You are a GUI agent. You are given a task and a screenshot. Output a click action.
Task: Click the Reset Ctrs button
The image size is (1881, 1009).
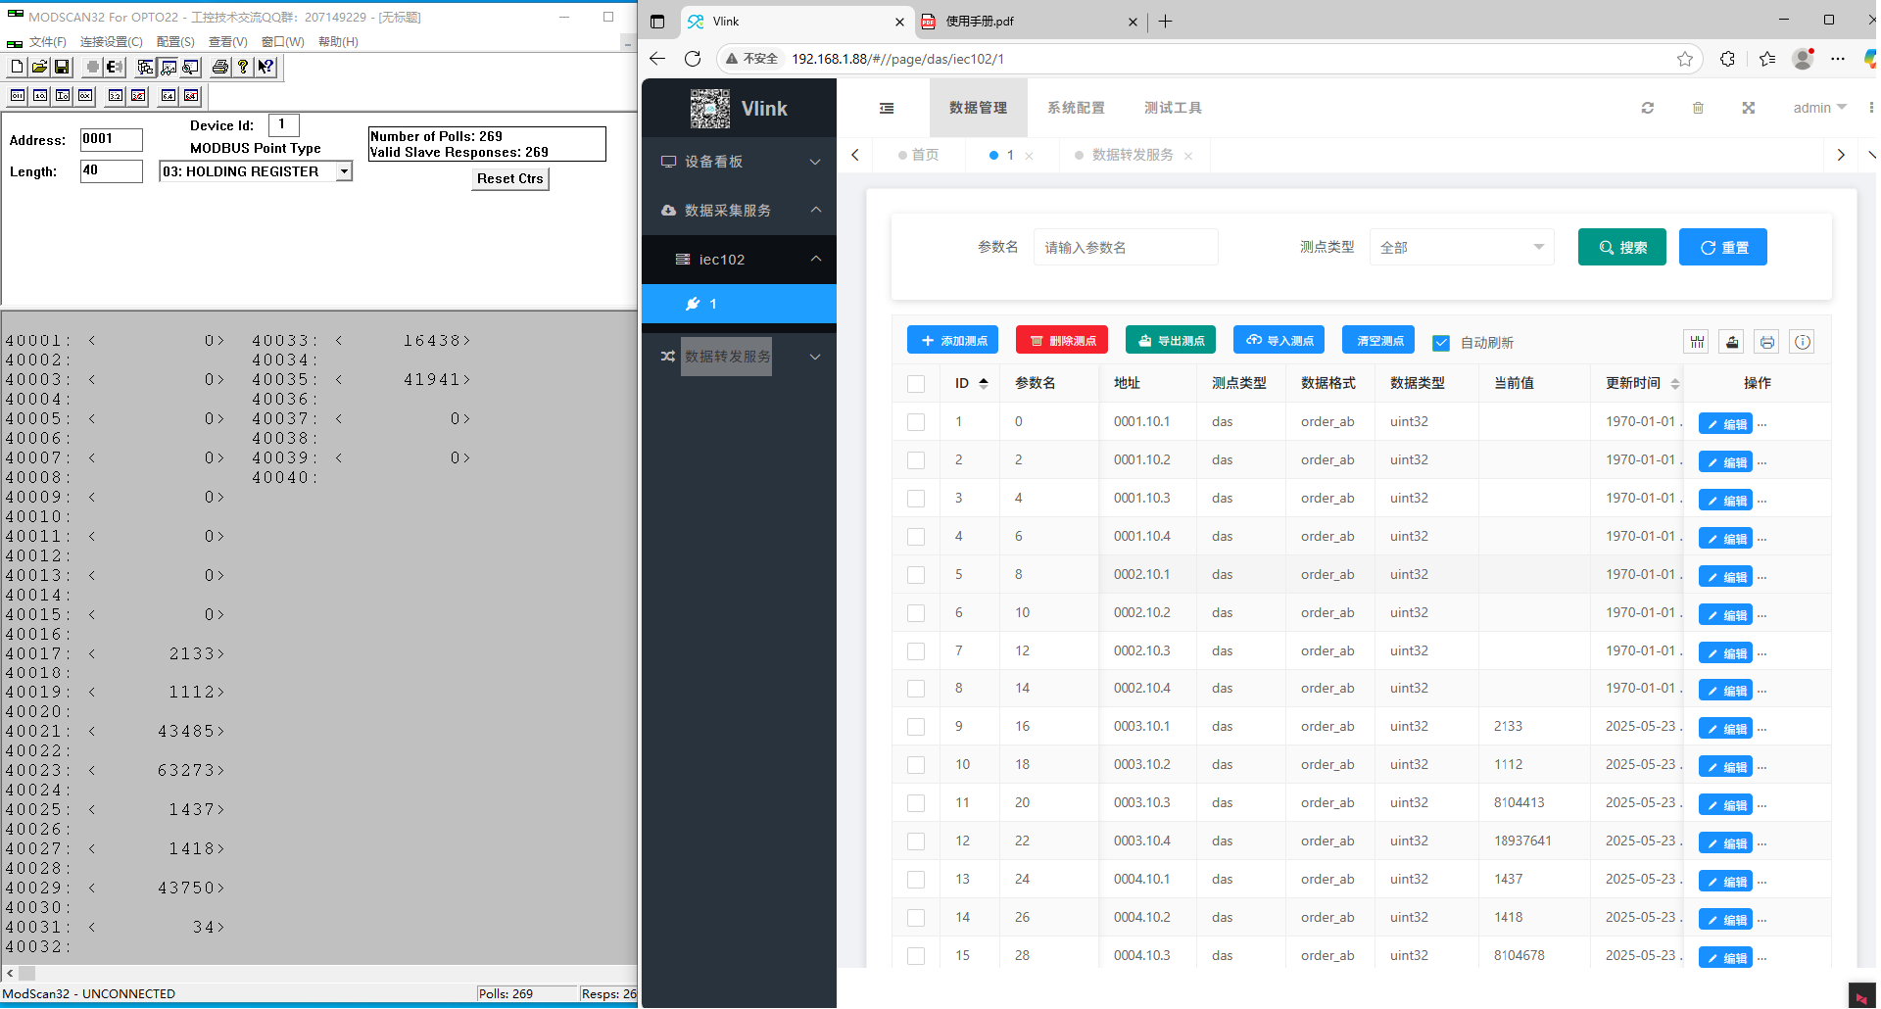[x=509, y=178]
